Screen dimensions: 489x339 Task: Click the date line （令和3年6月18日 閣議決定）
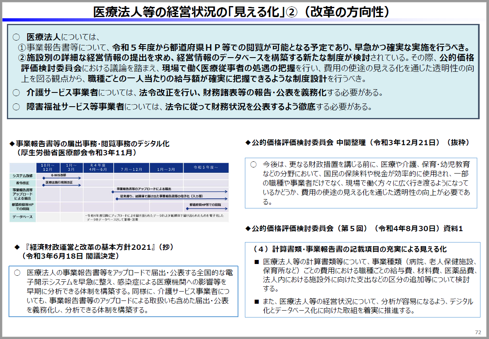[x=70, y=256]
